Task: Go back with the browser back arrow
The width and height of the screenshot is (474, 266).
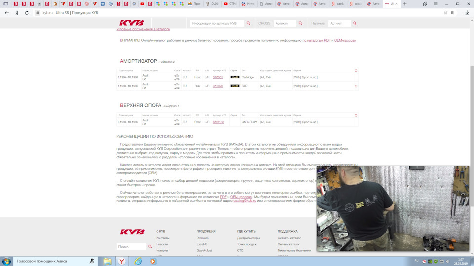Action: (x=7, y=13)
